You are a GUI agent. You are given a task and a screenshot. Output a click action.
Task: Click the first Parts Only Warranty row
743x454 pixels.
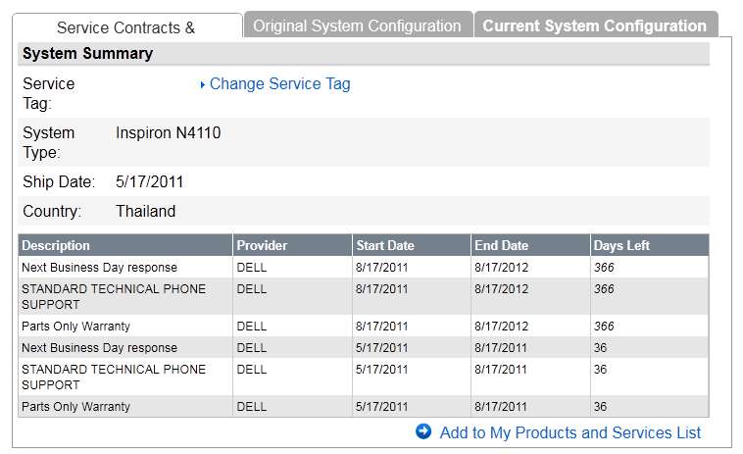click(x=75, y=326)
